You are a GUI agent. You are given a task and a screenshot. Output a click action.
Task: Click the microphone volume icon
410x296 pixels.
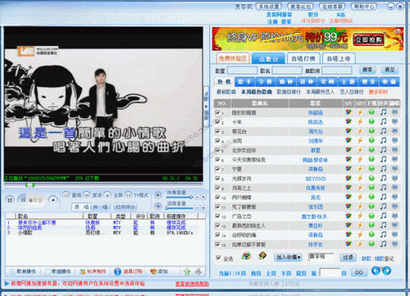[158, 207]
